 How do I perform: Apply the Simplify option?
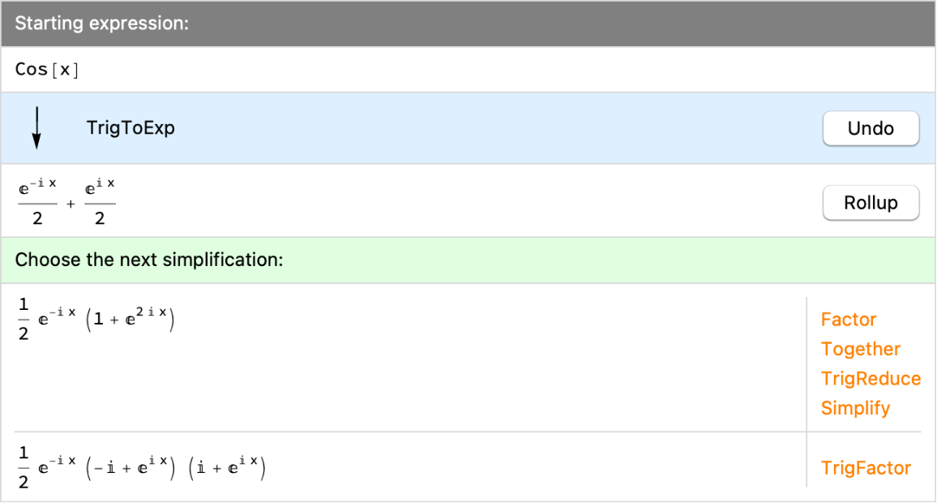[855, 408]
